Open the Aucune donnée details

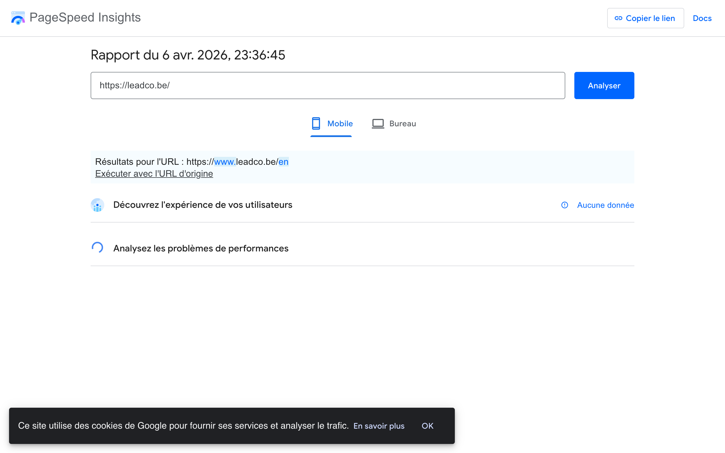[605, 205]
